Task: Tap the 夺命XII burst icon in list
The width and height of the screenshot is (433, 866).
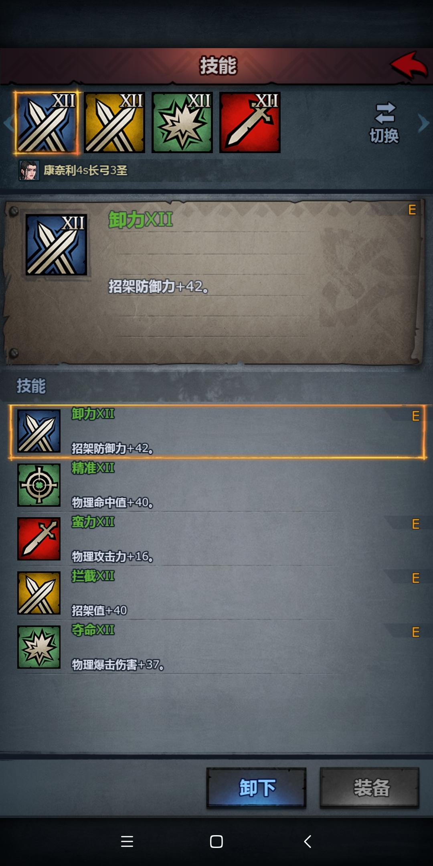Action: point(39,647)
